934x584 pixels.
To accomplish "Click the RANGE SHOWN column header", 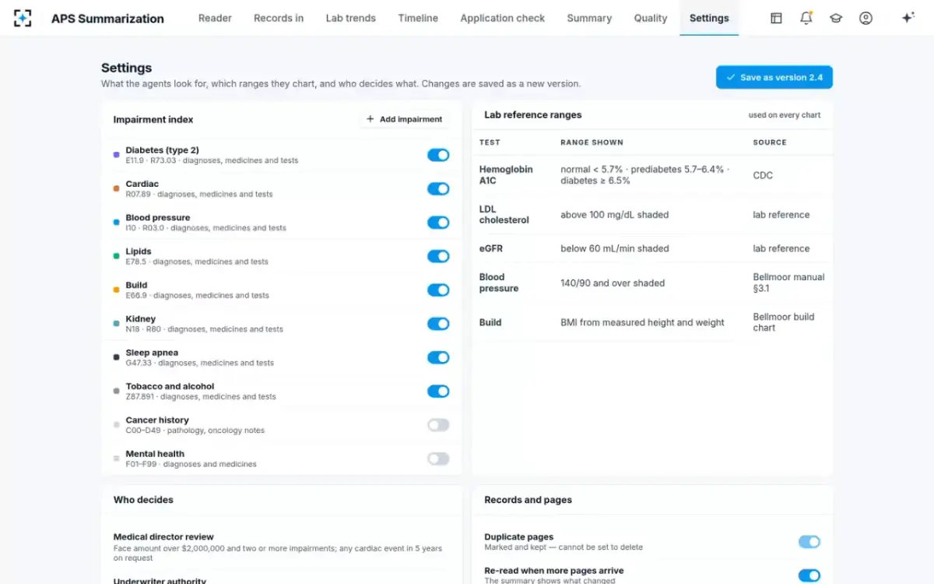I will (x=592, y=142).
